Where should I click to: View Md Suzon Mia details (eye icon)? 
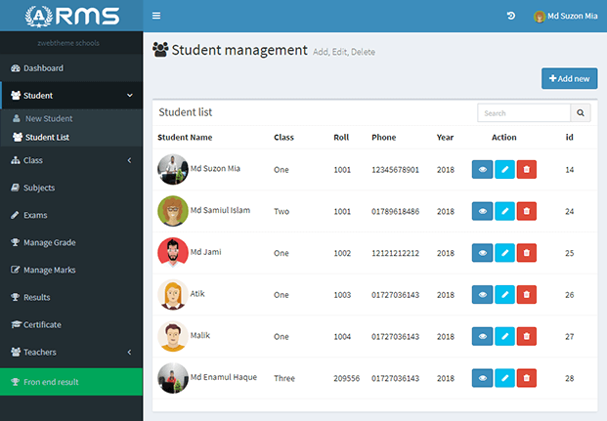(482, 170)
